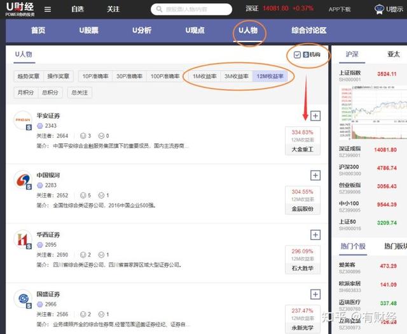The image size is (407, 334).
Task: Open 永新光学 stock button
Action: [x=303, y=328]
